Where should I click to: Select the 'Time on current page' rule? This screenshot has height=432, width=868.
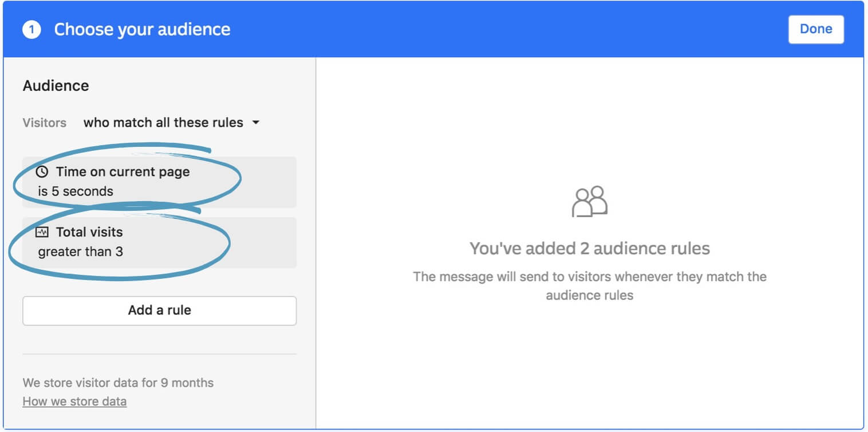pyautogui.click(x=123, y=171)
